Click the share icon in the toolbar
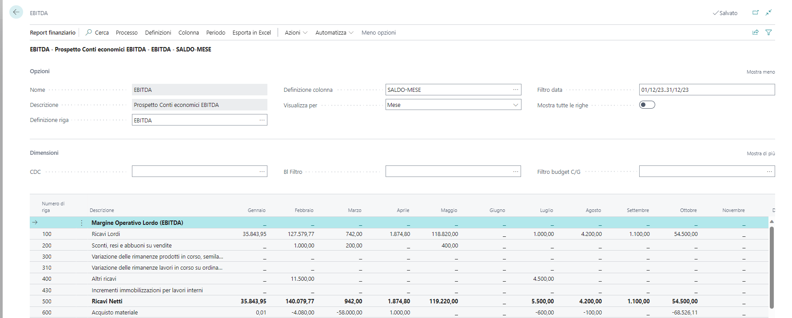The width and height of the screenshot is (792, 318). (755, 32)
